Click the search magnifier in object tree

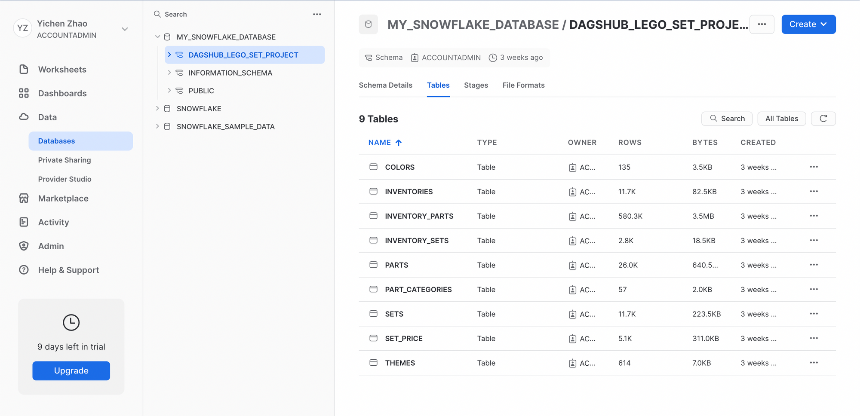[x=157, y=14]
